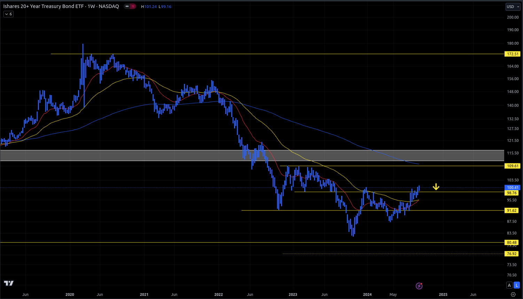Click the 73.50 price scale label

pos(512,264)
